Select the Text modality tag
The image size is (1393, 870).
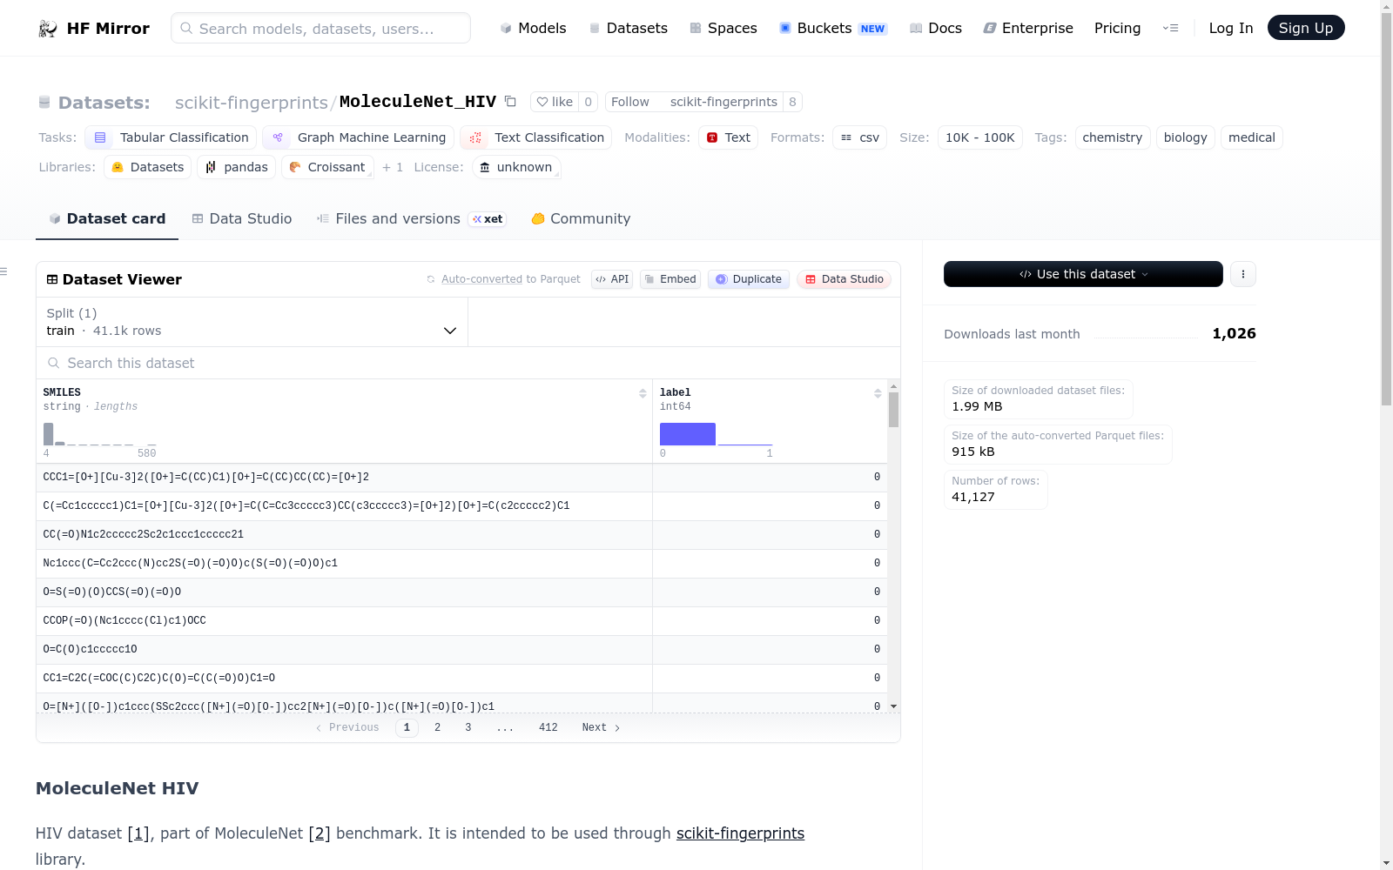click(x=728, y=137)
